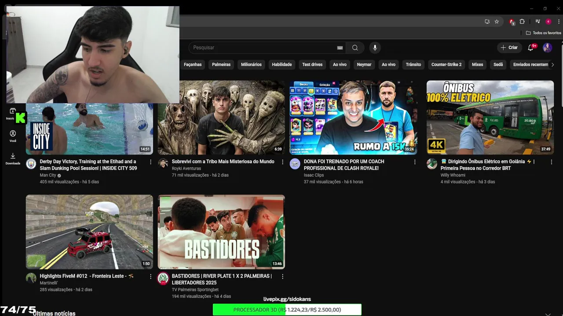Open options for the Highlights FiveM #012 video

click(x=150, y=276)
